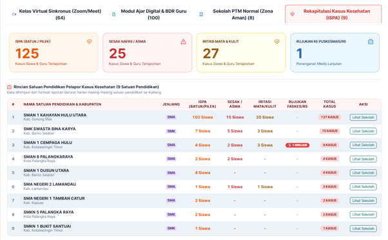Click the 20 Siswa Iritasi Mata/Kulit cell
Viewport: 388px width, 240px height.
pyautogui.click(x=265, y=117)
